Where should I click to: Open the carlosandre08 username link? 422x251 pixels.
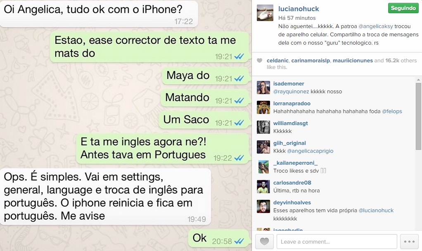pos(292,182)
